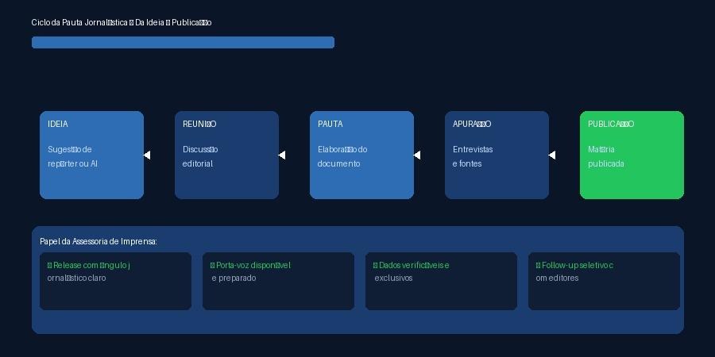
Task: Click the blue bar beneath the title
Action: [x=183, y=42]
